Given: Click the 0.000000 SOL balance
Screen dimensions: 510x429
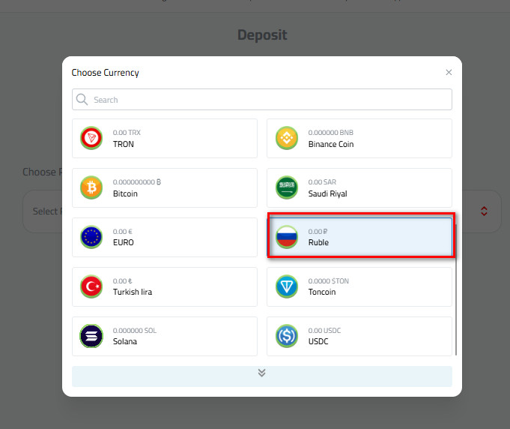Looking at the screenshot, I should [135, 331].
